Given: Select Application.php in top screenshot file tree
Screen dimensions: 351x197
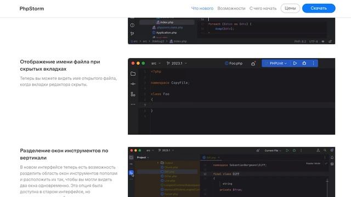Looking at the screenshot, I should [x=166, y=33].
